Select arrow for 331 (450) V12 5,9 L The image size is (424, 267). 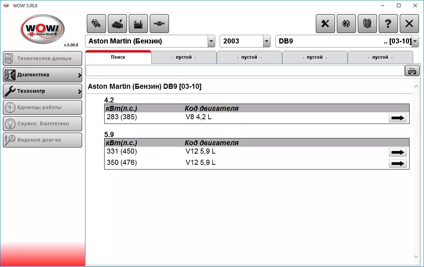point(398,152)
